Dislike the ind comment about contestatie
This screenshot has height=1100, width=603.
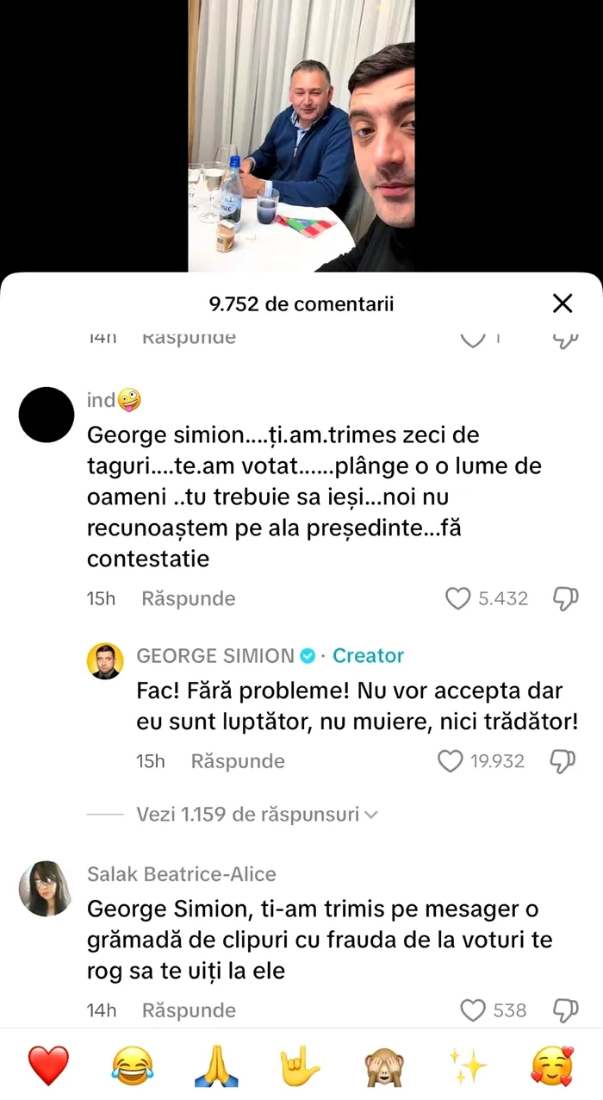[x=565, y=598]
